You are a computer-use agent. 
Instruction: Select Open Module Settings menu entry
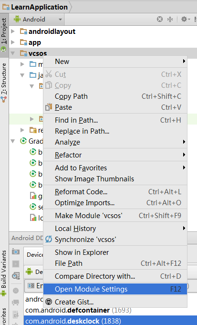click(x=115, y=289)
